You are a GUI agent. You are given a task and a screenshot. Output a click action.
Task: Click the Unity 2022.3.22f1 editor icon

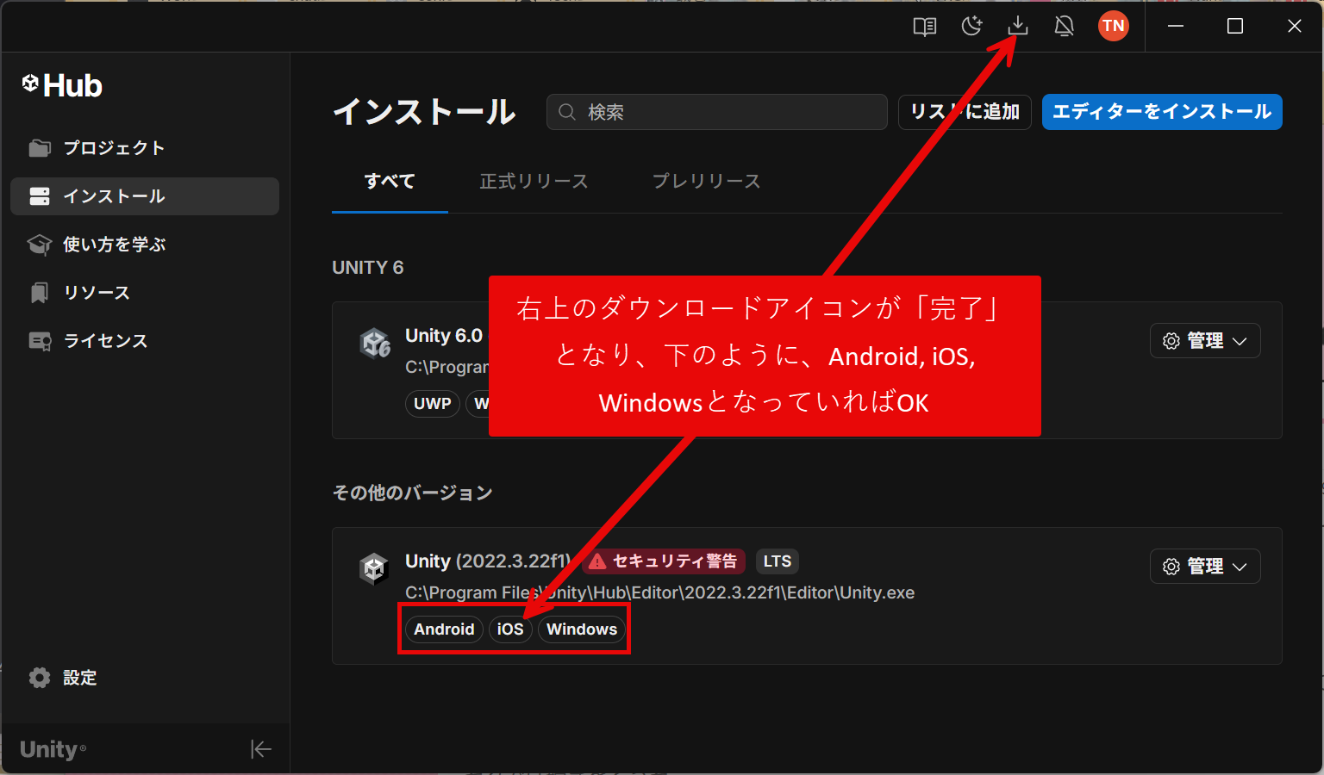pyautogui.click(x=374, y=569)
